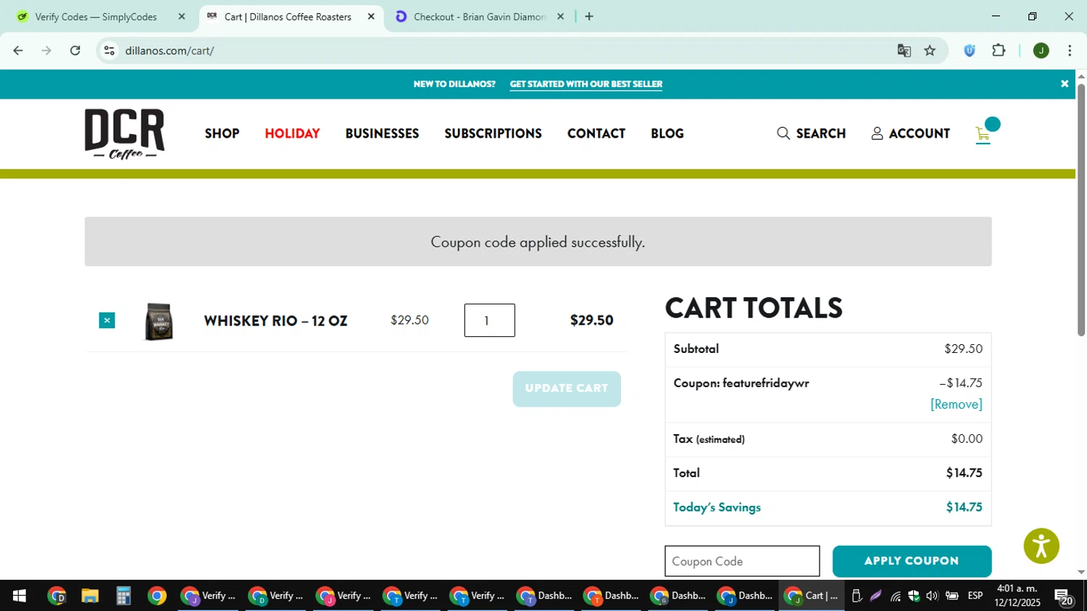The height and width of the screenshot is (611, 1087).
Task: Focus the Whiskey Rio quantity field
Action: click(489, 320)
